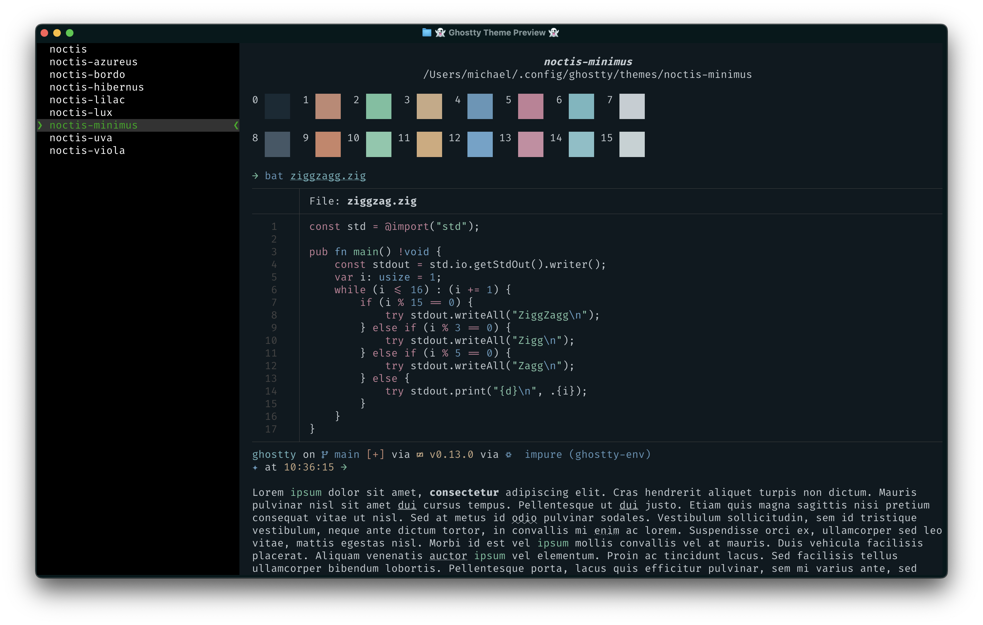Click color swatch 4, steel blue
The image size is (983, 625).
click(480, 106)
